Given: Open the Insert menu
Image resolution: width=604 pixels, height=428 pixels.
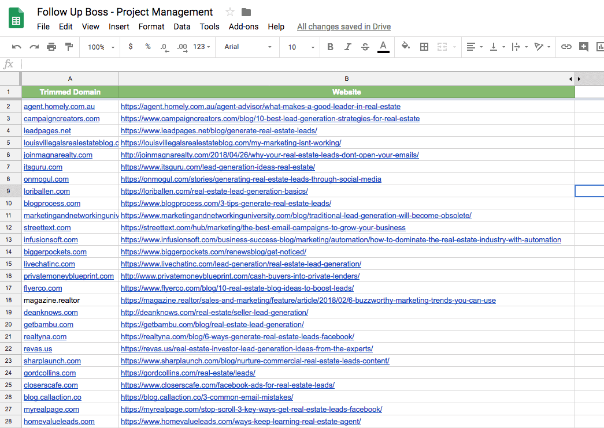Looking at the screenshot, I should 118,27.
